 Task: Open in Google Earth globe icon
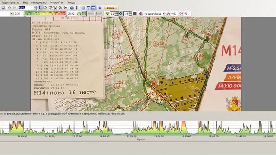72,8
